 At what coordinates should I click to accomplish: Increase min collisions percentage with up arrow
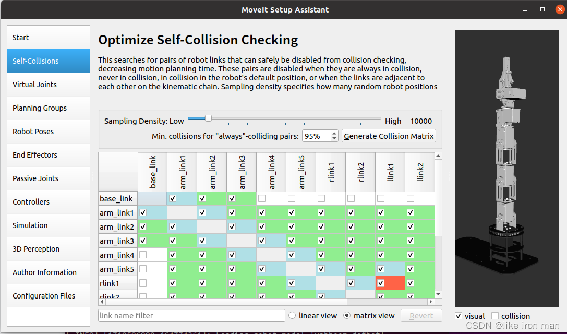(334, 133)
